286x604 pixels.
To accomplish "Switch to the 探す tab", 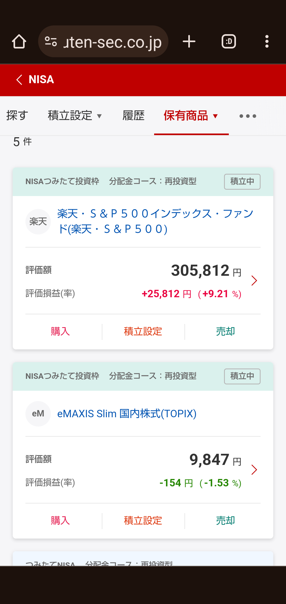I will [17, 116].
